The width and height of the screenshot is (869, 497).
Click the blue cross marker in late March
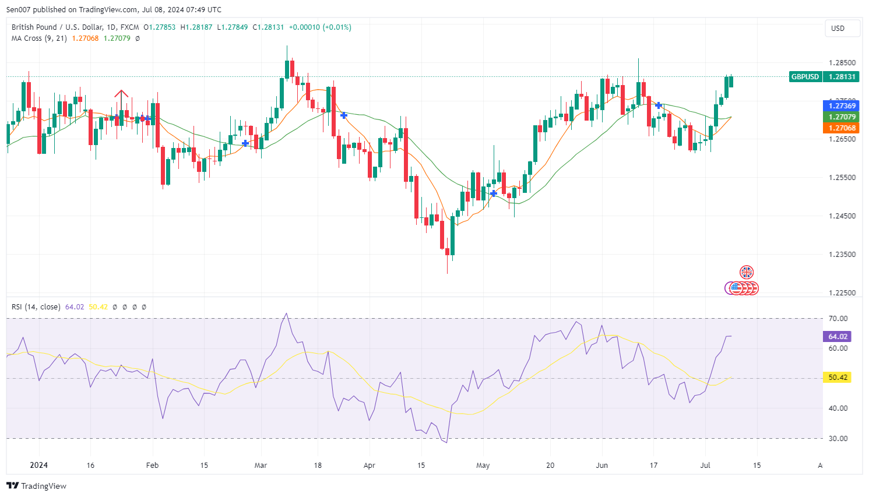(344, 115)
